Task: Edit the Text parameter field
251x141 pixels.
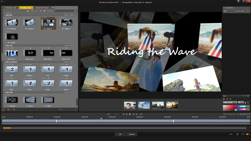Action: point(240,11)
